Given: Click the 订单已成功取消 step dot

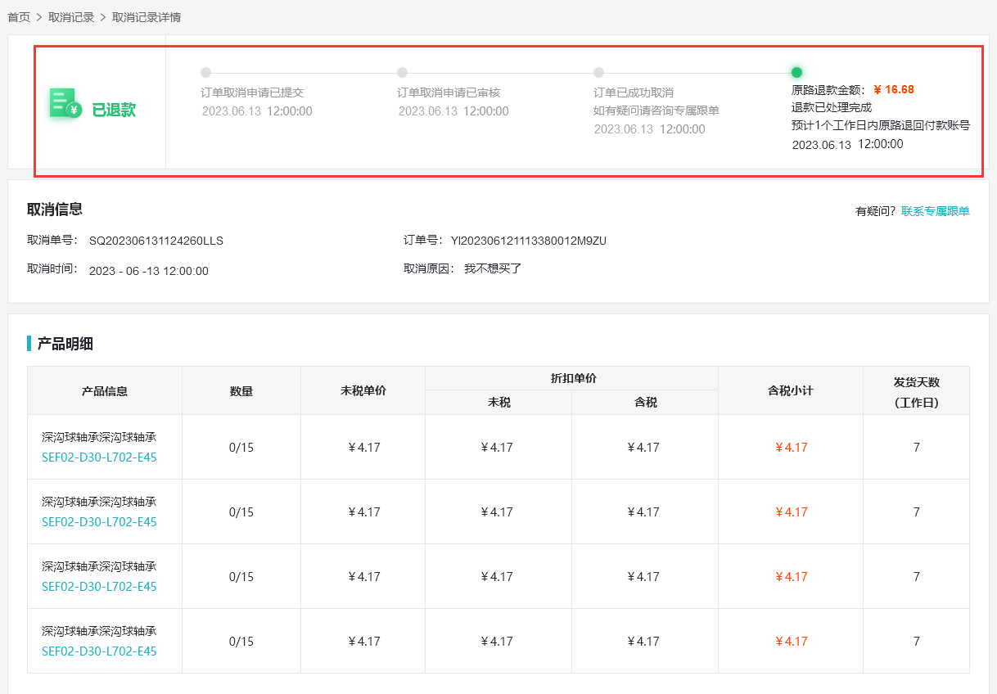Looking at the screenshot, I should click(x=598, y=72).
